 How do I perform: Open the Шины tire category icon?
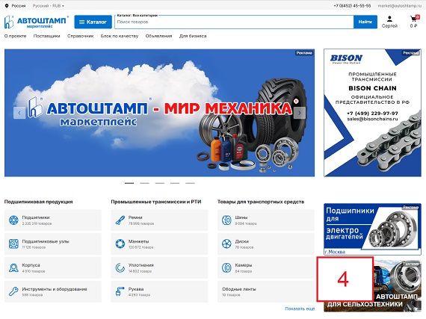click(226, 220)
